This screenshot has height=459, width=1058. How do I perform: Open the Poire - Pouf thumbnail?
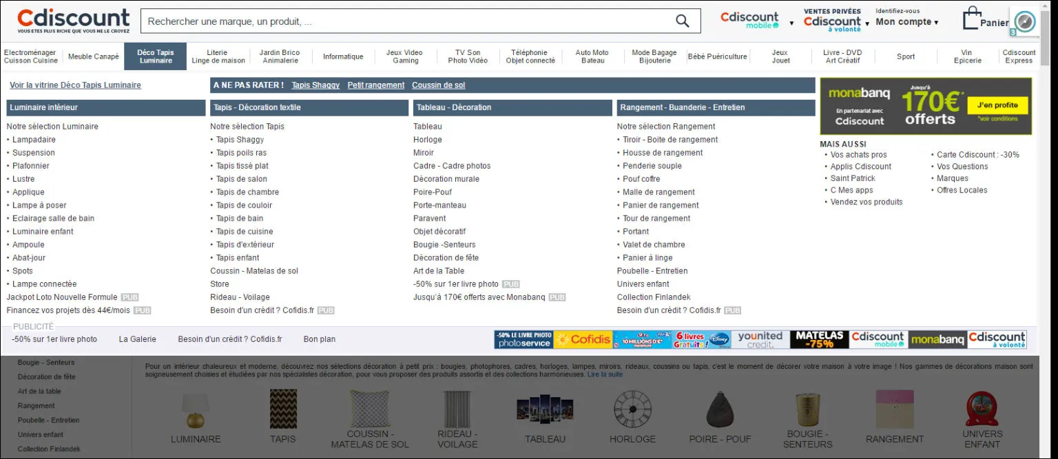tap(722, 409)
